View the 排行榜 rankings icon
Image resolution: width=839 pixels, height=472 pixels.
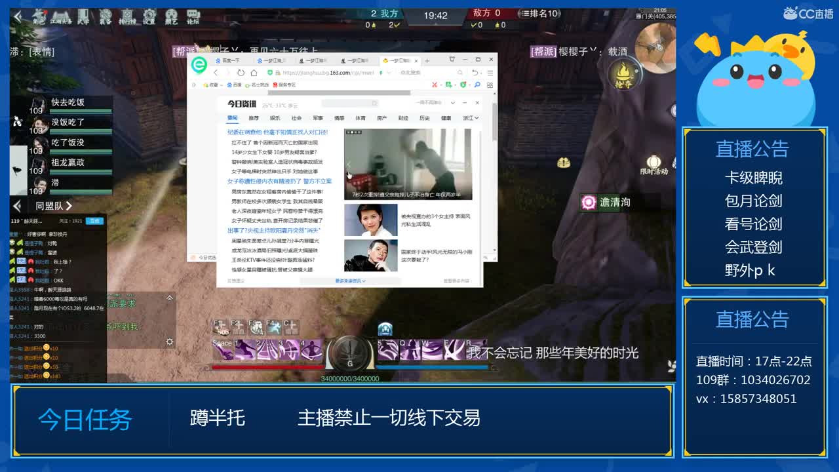coord(128,14)
